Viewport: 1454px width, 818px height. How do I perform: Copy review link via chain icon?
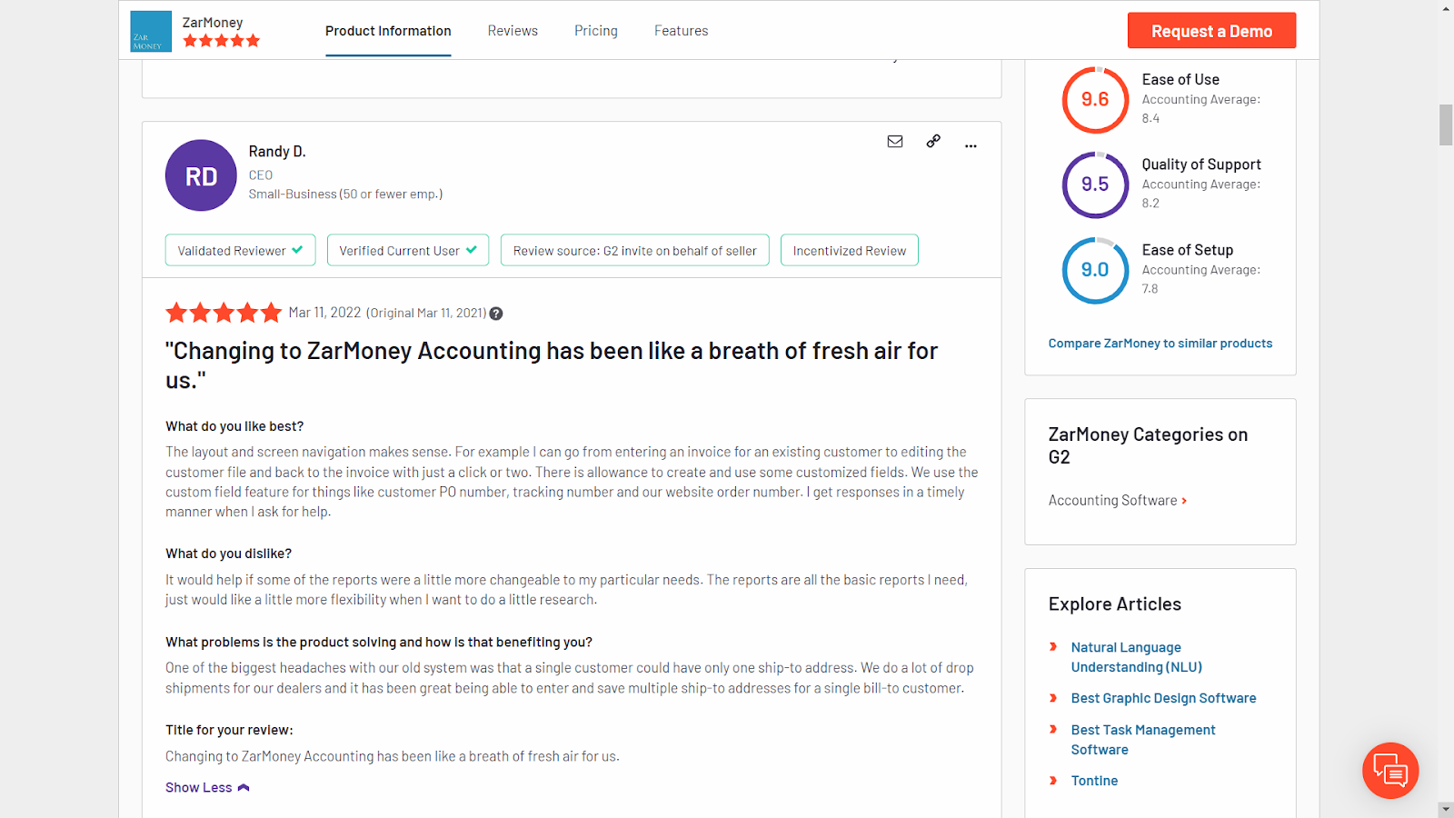click(x=933, y=141)
